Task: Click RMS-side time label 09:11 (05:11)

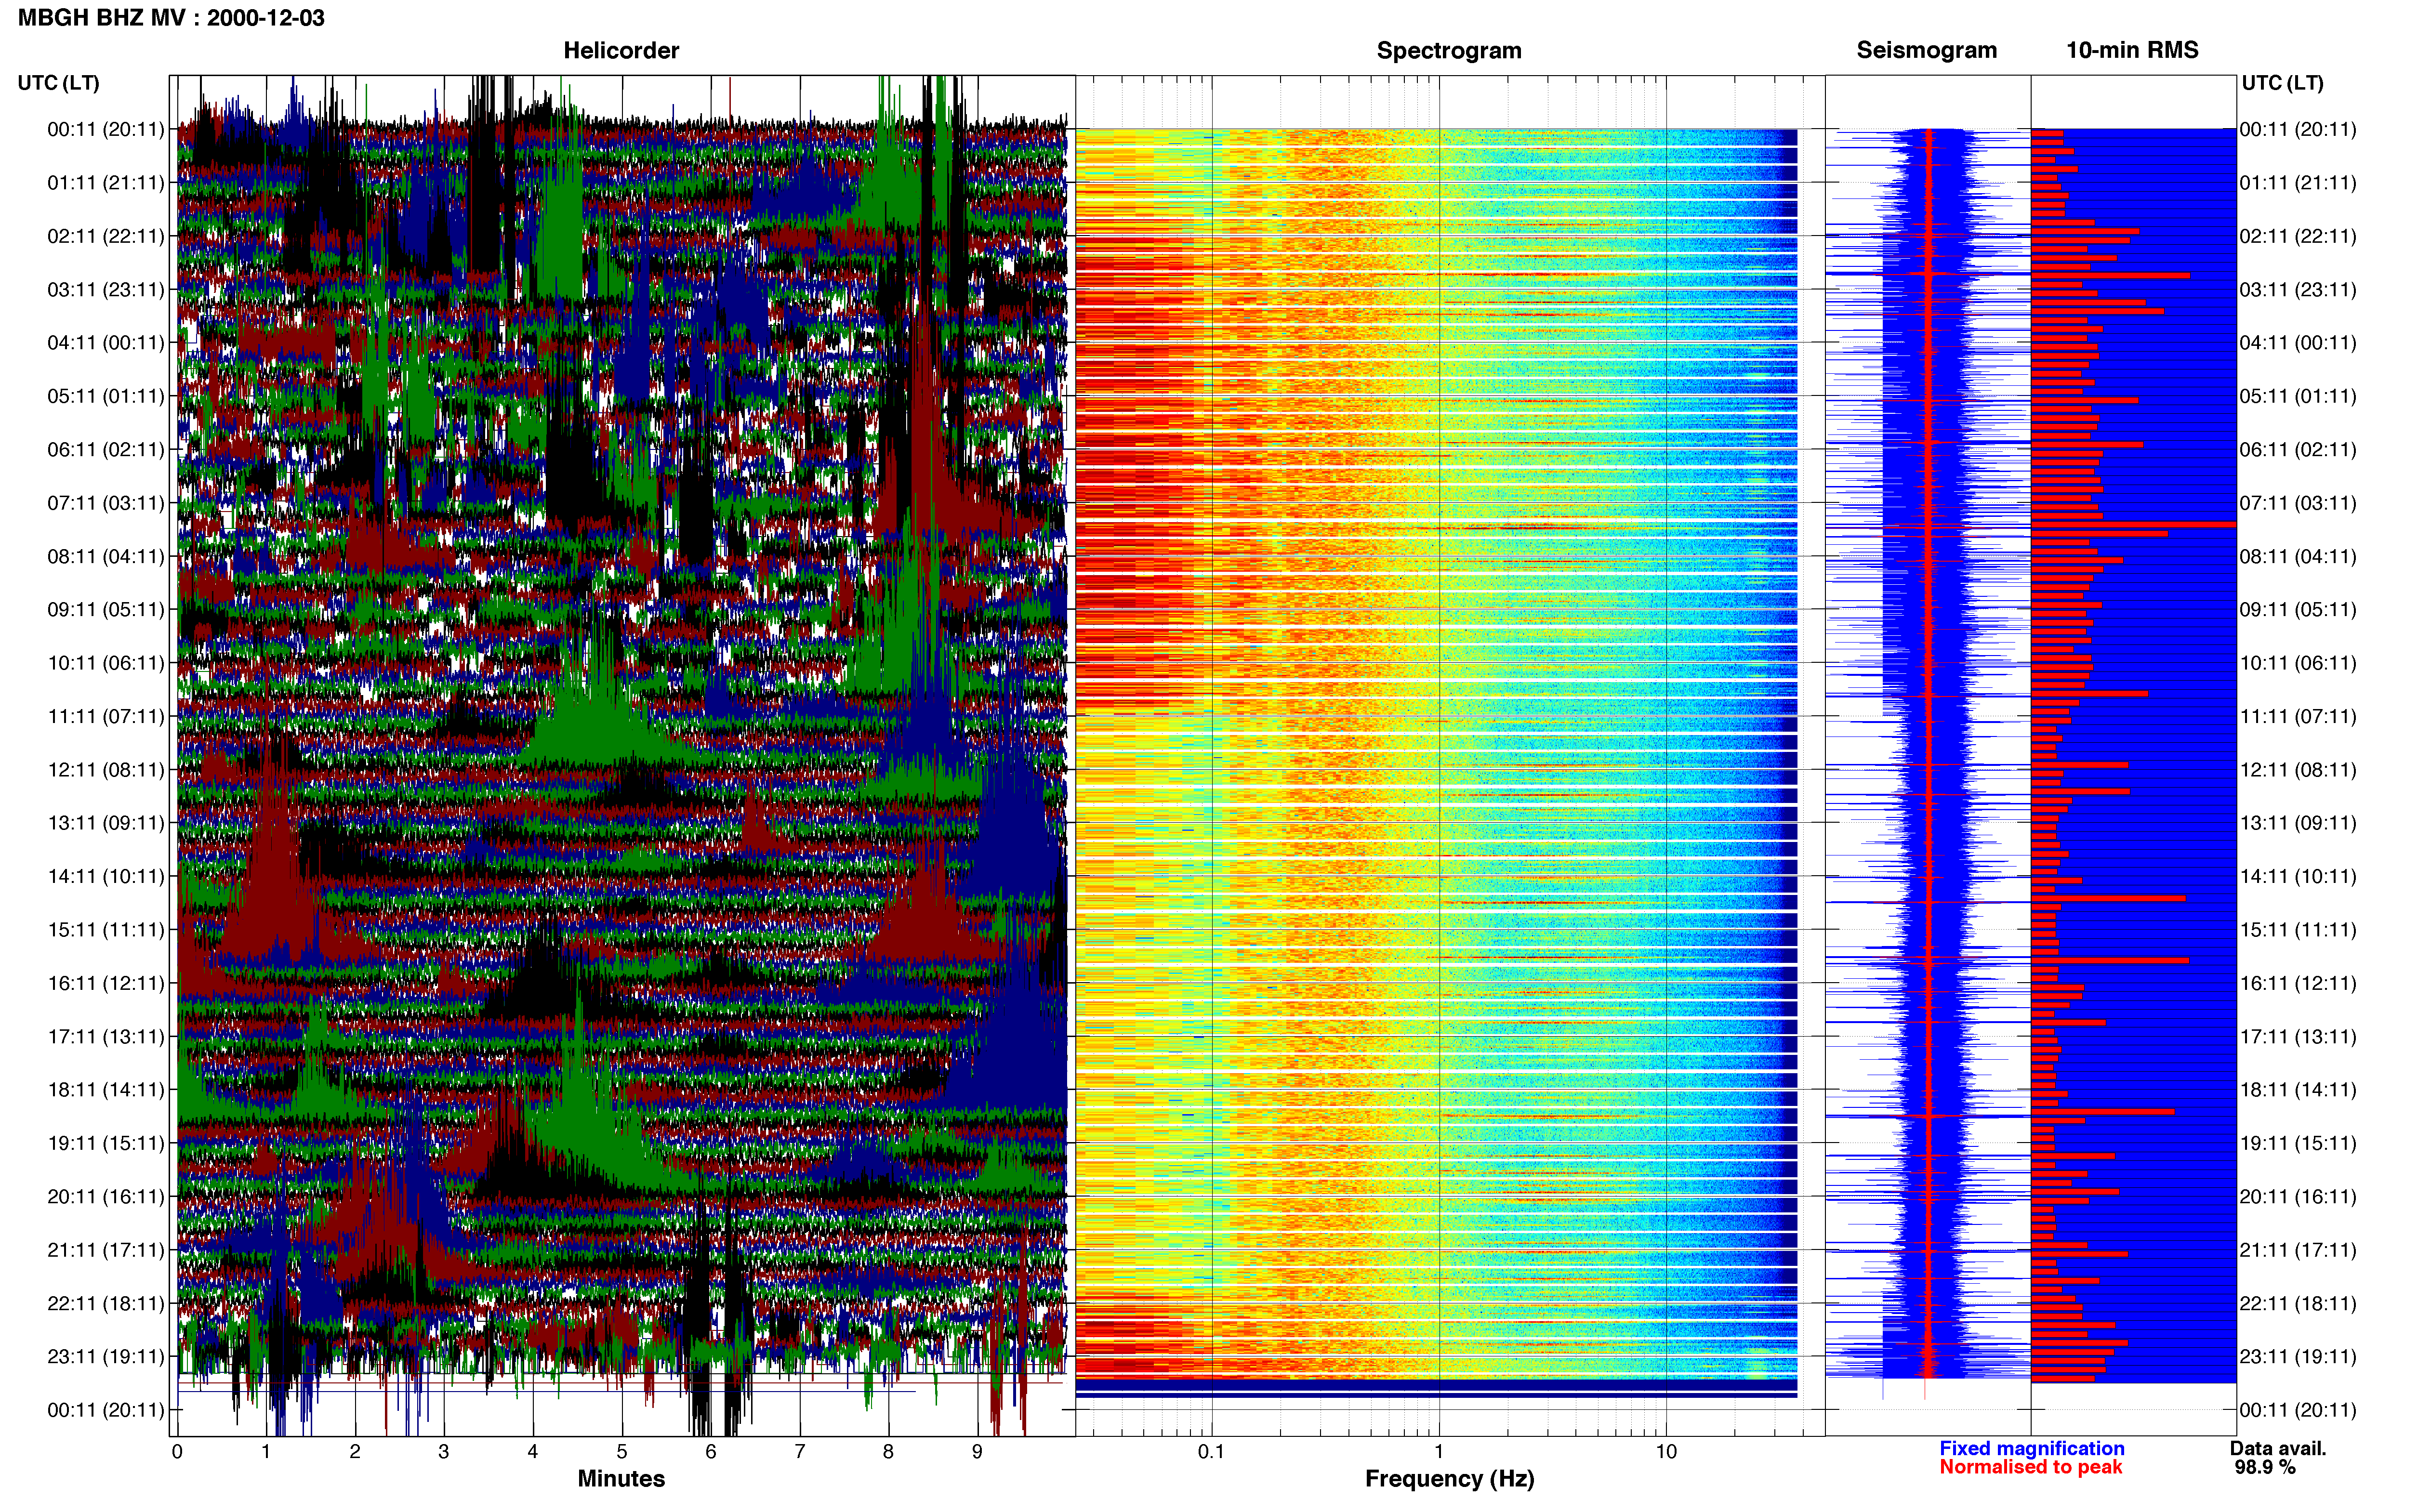Action: 2298,610
